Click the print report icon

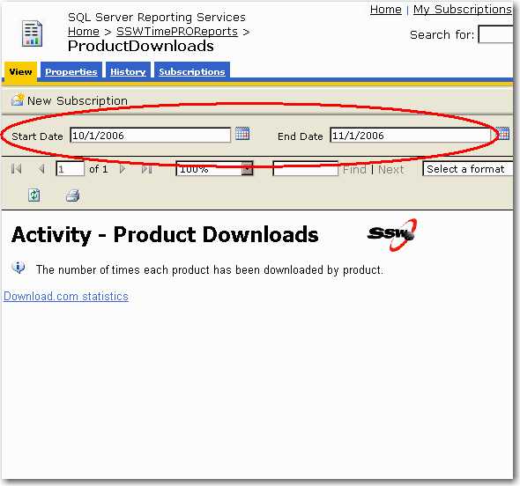[72, 195]
